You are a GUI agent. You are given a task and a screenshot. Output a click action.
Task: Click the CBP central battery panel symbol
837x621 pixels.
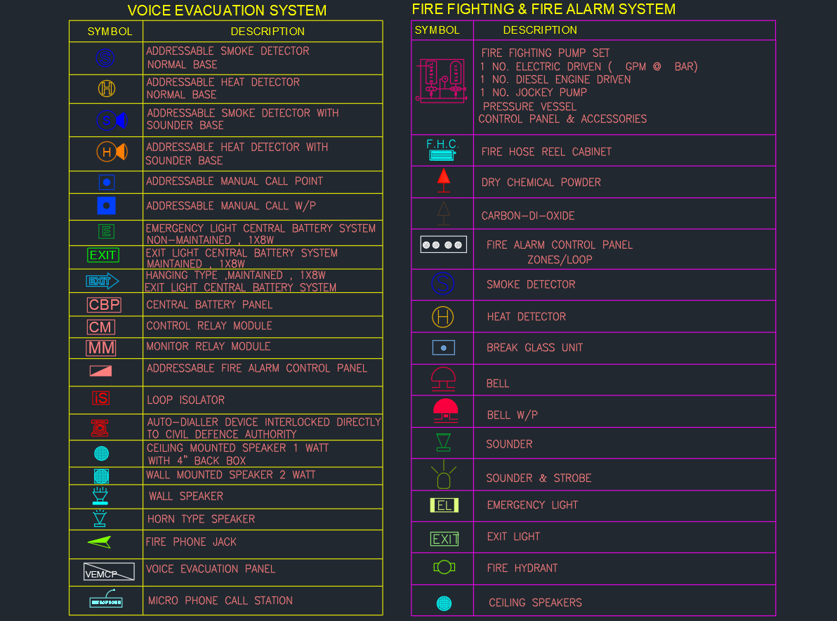[x=104, y=305]
